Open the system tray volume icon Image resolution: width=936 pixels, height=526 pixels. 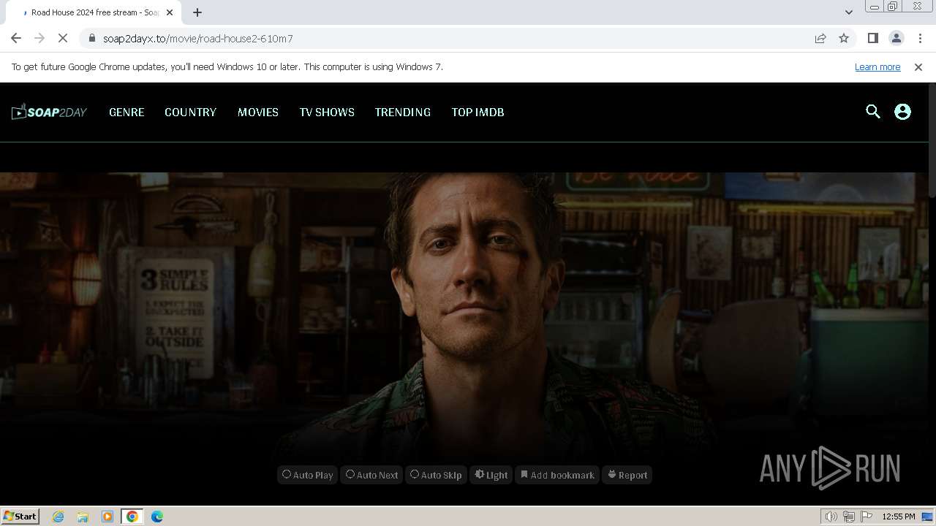point(831,517)
